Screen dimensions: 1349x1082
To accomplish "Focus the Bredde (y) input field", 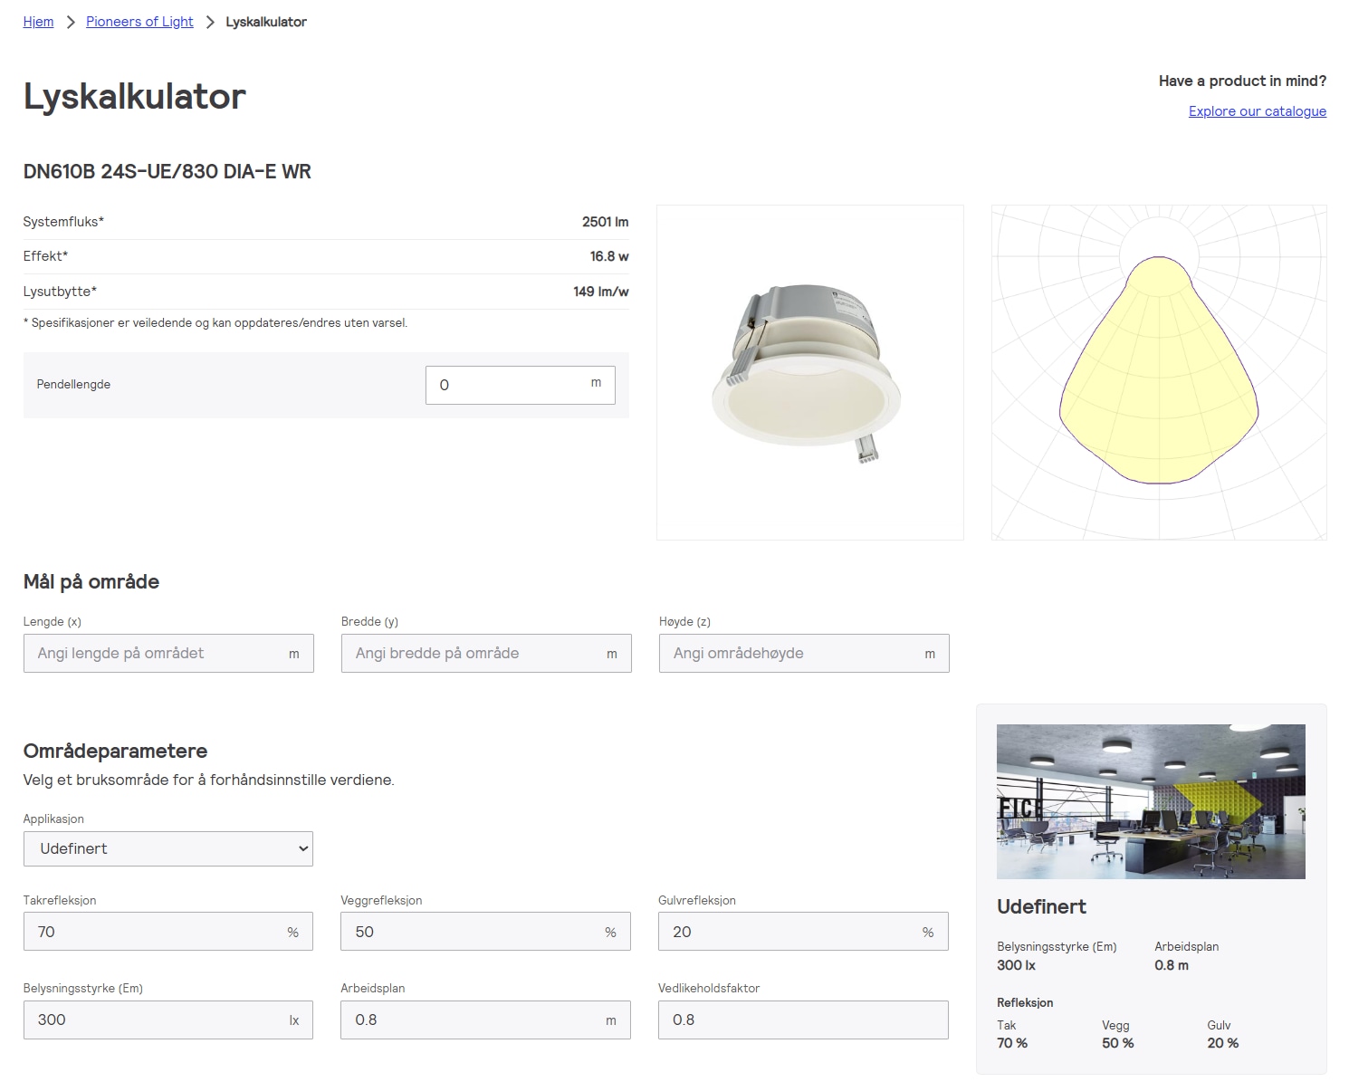I will pos(476,654).
